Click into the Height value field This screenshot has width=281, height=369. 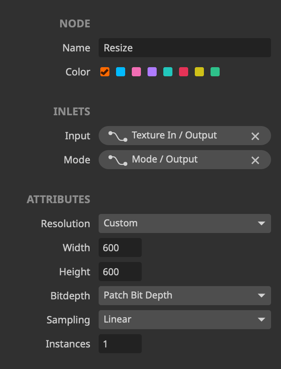point(120,272)
